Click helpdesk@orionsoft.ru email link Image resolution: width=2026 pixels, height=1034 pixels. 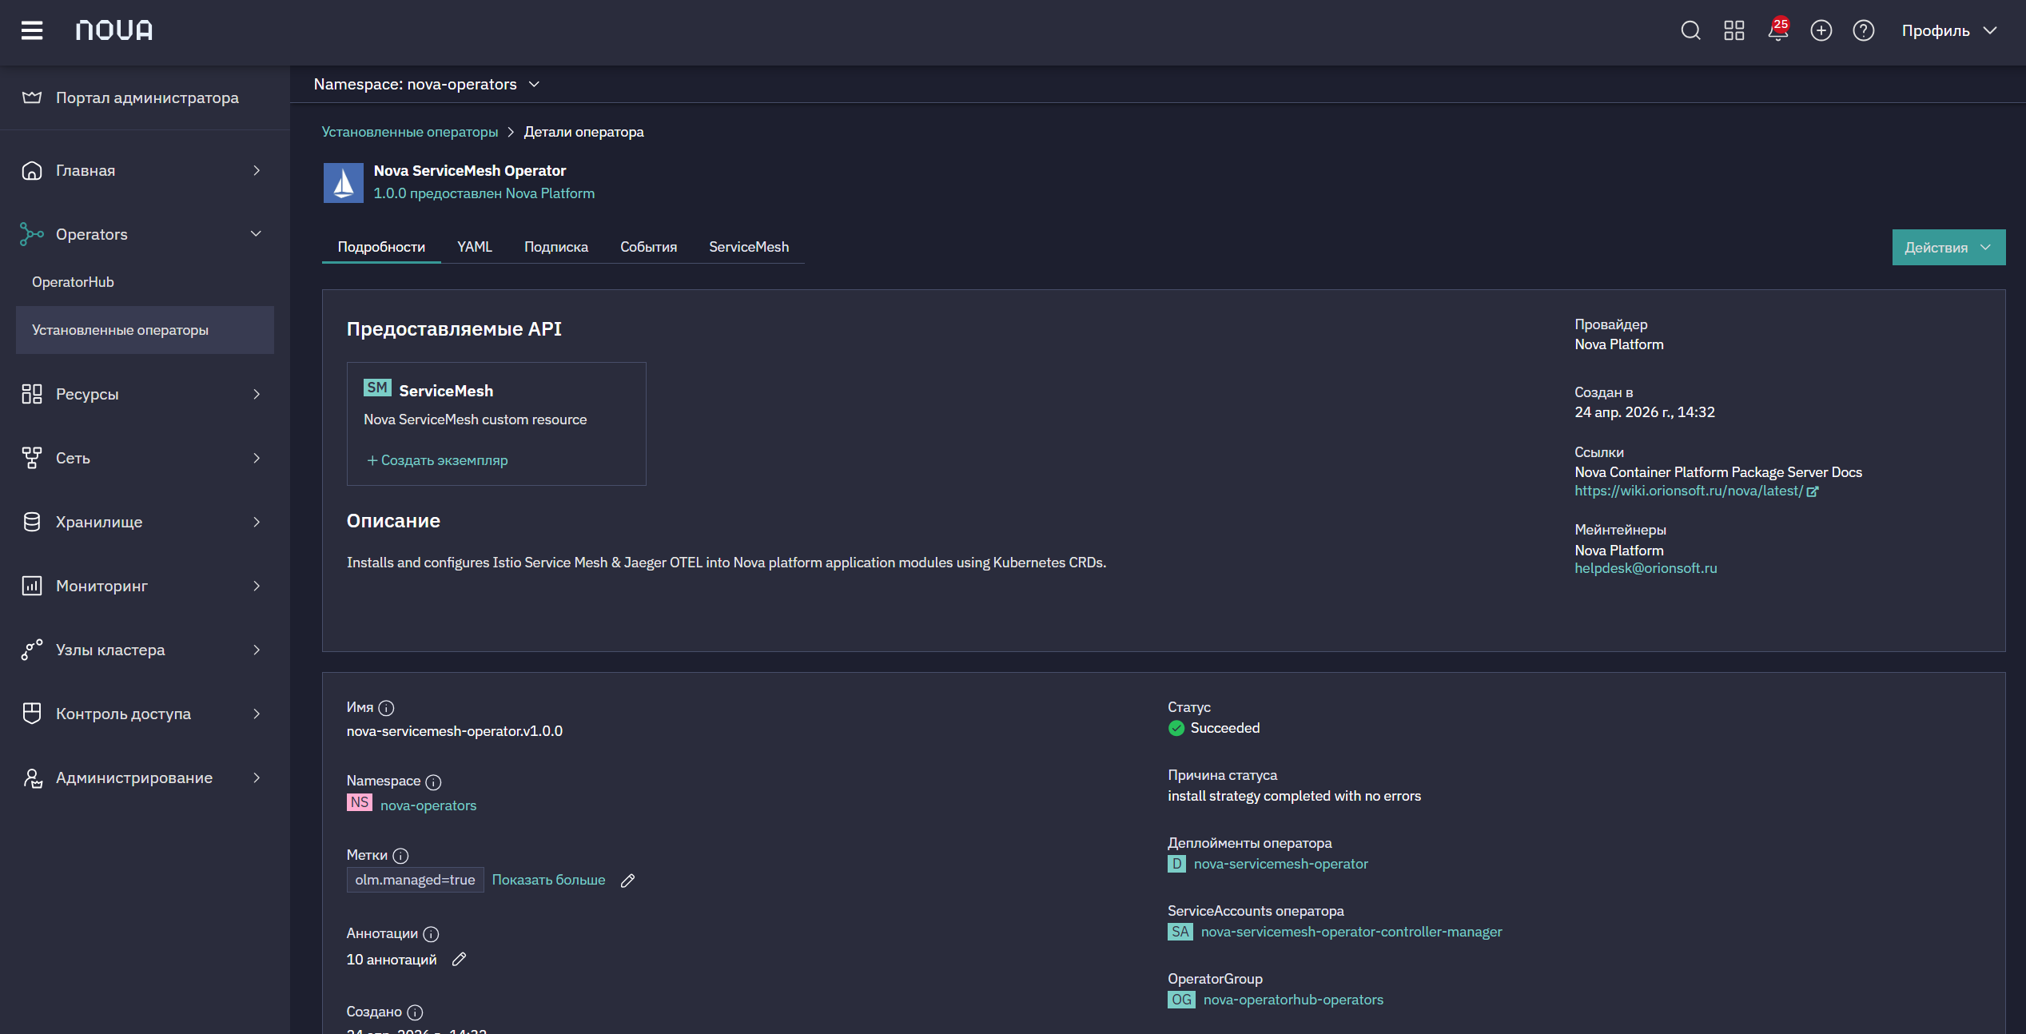point(1646,568)
